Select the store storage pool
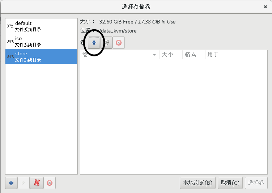 tap(41, 57)
